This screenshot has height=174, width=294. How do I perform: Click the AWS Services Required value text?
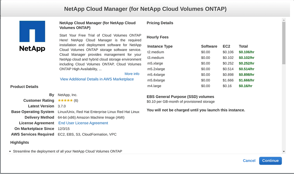(x=87, y=134)
